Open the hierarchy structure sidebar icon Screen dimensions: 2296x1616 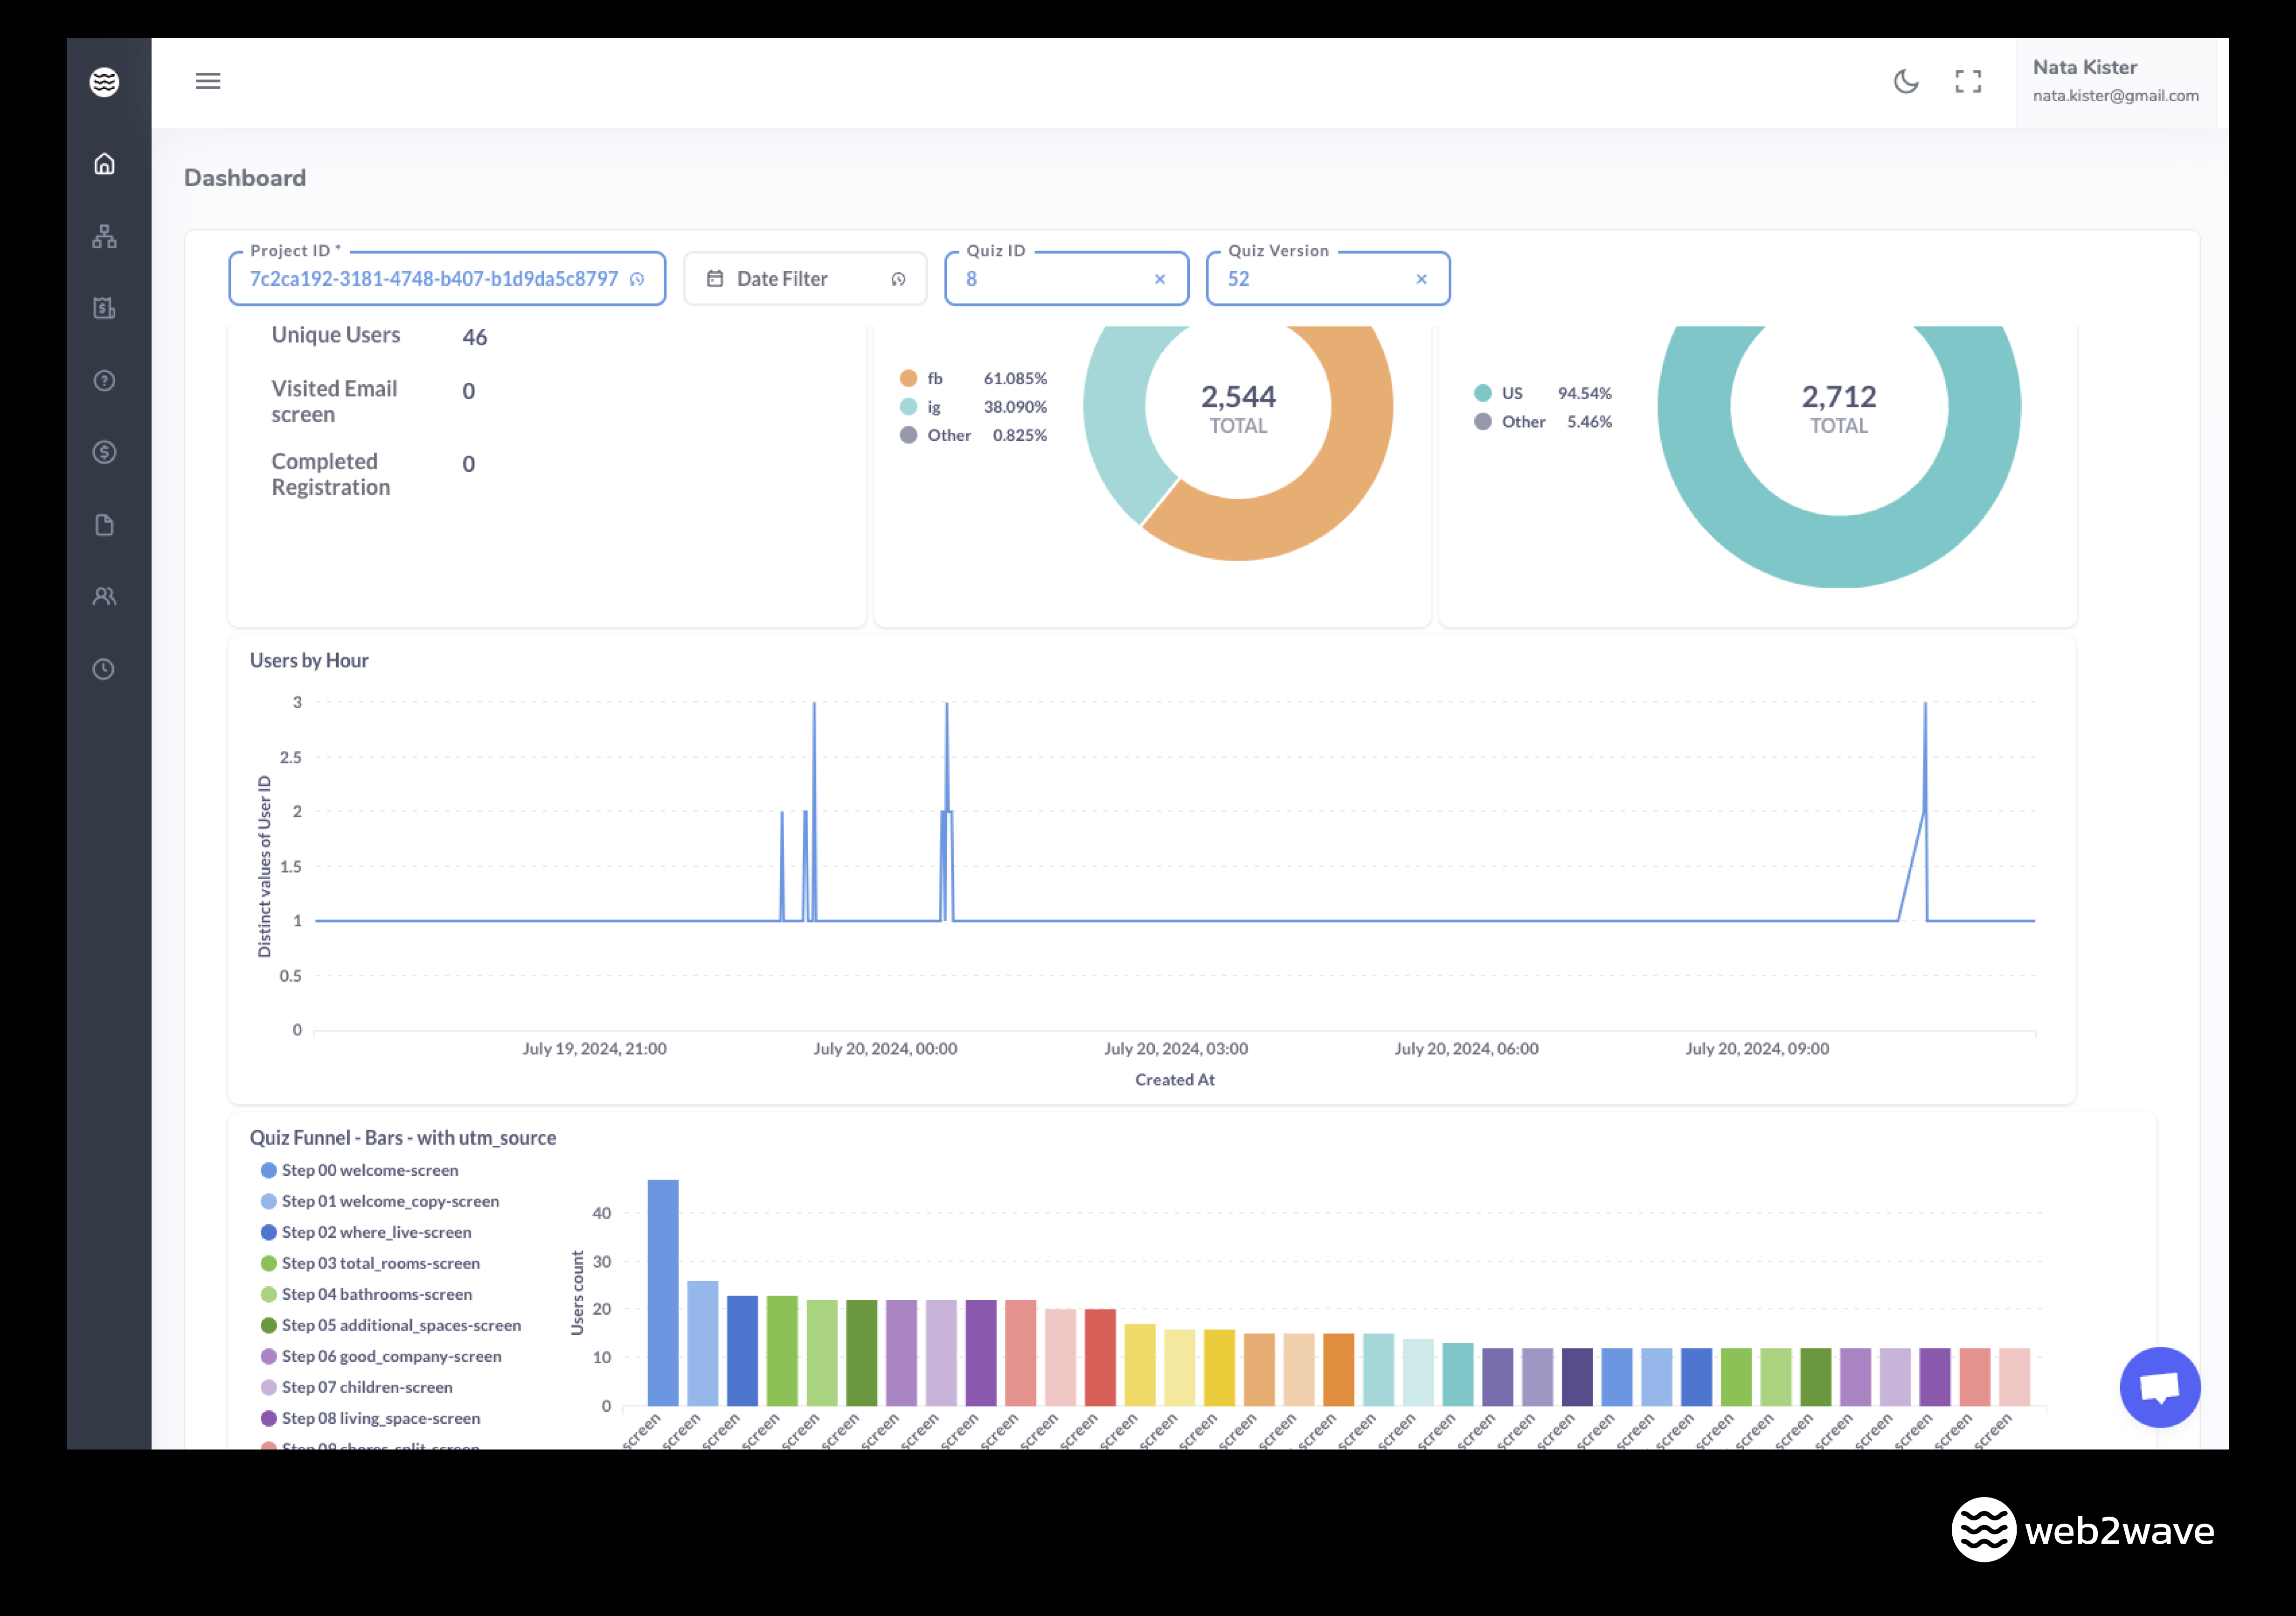(x=104, y=236)
